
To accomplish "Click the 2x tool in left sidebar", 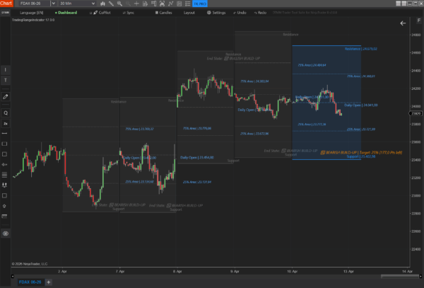I will point(5,123).
